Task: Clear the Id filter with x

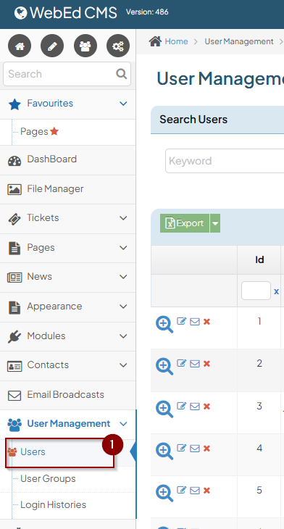Action: pyautogui.click(x=276, y=291)
